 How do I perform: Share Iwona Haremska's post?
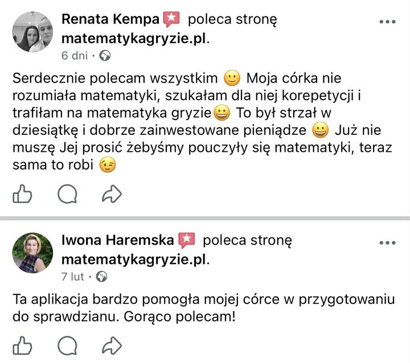(x=112, y=345)
